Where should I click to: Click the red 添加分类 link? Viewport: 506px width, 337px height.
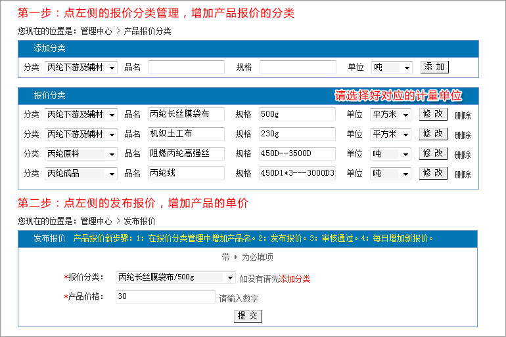pos(295,279)
